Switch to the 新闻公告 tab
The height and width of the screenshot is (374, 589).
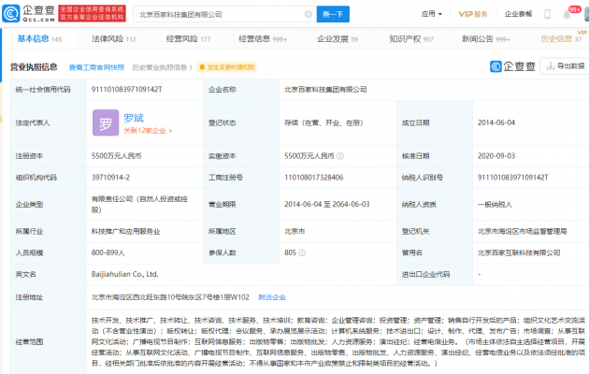tap(486, 38)
